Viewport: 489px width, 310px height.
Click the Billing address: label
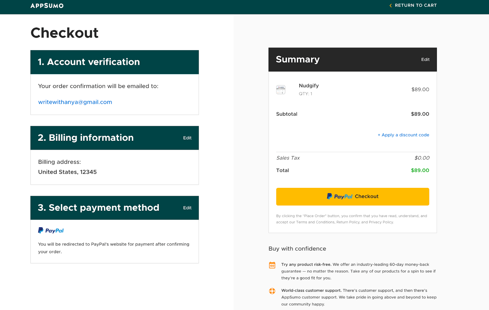(x=60, y=162)
